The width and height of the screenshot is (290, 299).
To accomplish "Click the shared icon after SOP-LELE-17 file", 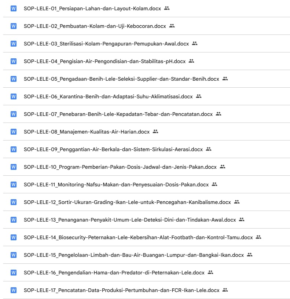I will (225, 290).
